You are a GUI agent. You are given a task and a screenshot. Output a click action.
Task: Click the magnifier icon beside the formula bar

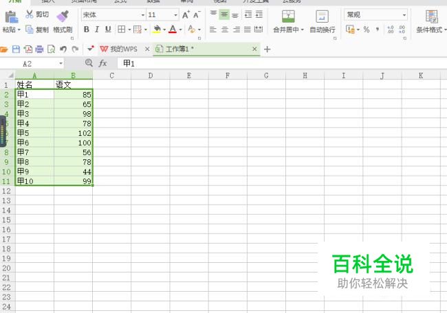click(89, 63)
